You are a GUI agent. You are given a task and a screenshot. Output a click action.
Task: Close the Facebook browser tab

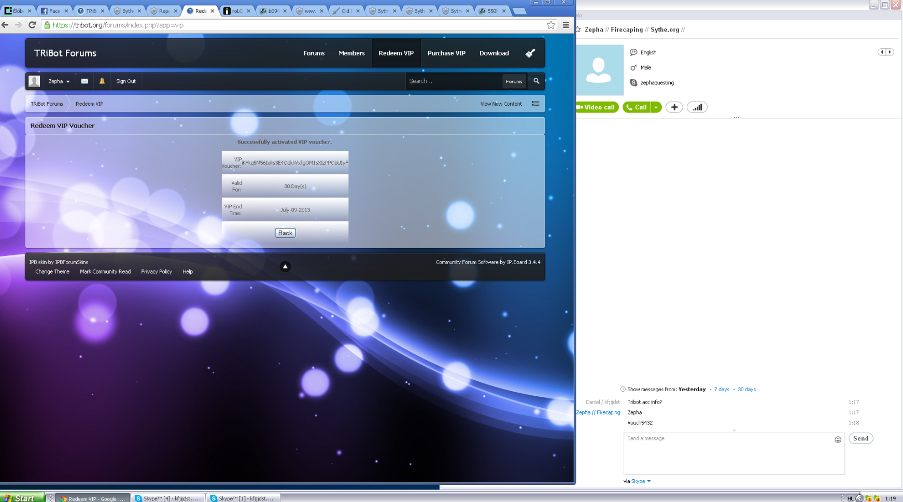(66, 11)
